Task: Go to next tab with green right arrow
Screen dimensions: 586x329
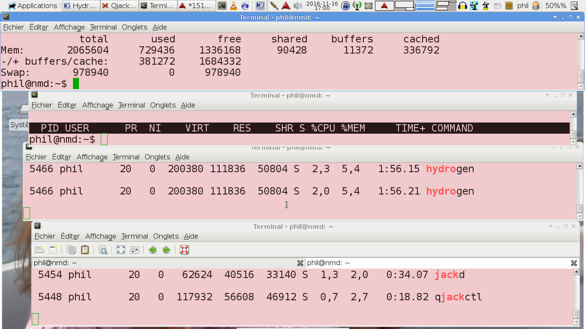Action: 166,250
